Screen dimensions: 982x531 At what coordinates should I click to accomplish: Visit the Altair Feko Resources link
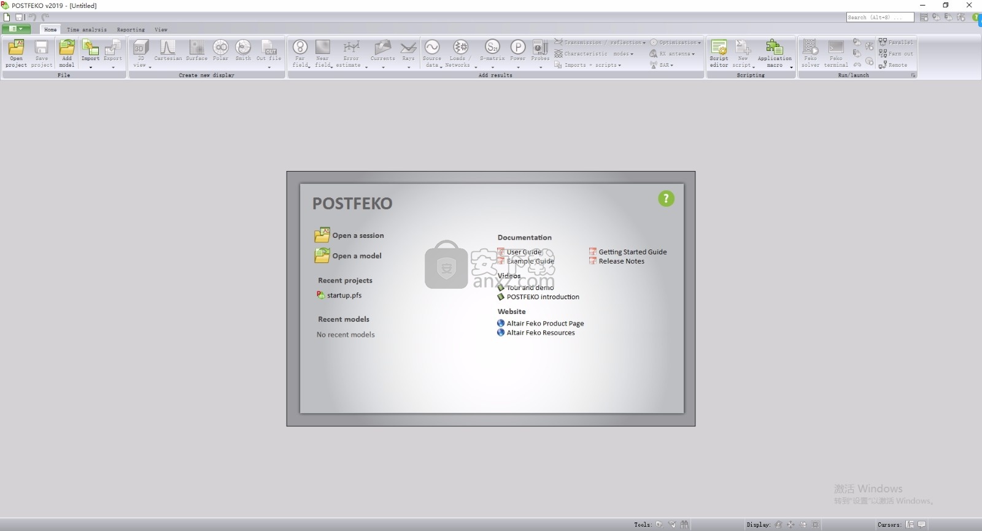pyautogui.click(x=536, y=333)
